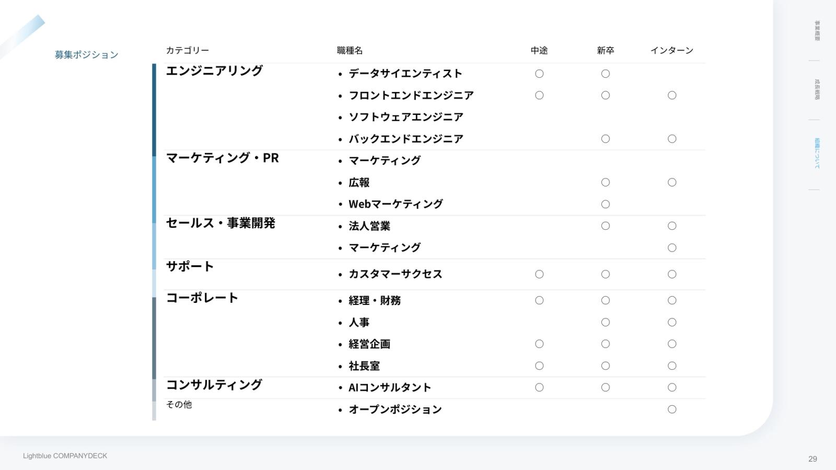
Task: Click the 経営企画 job title
Action: click(369, 344)
